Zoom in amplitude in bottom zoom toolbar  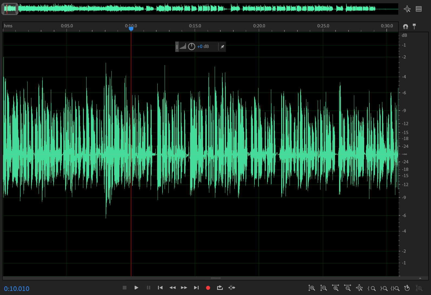click(311, 288)
